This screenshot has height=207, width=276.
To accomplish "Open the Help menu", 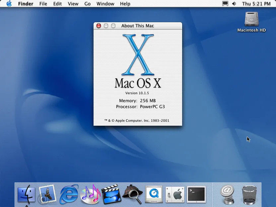I will [125, 4].
